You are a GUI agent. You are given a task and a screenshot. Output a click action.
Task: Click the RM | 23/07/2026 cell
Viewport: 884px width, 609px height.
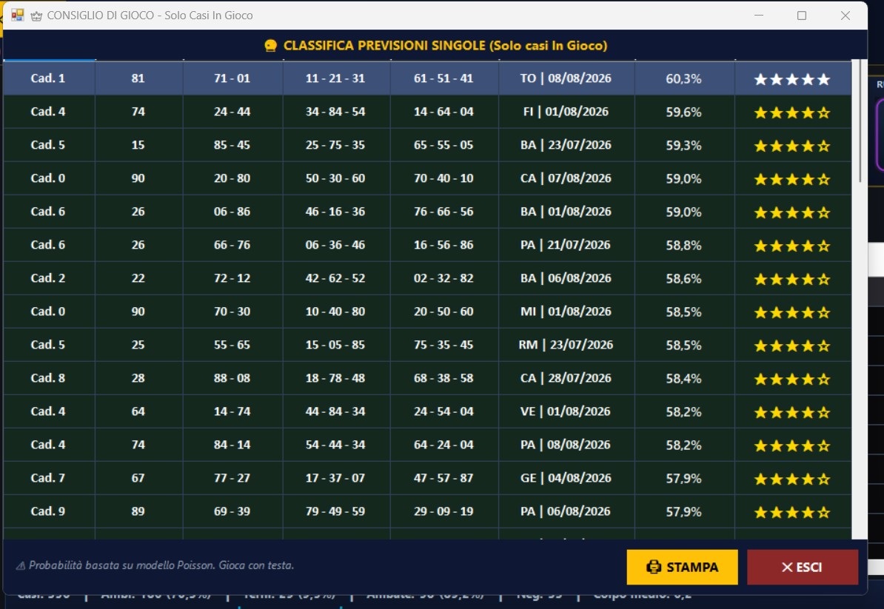tap(566, 345)
